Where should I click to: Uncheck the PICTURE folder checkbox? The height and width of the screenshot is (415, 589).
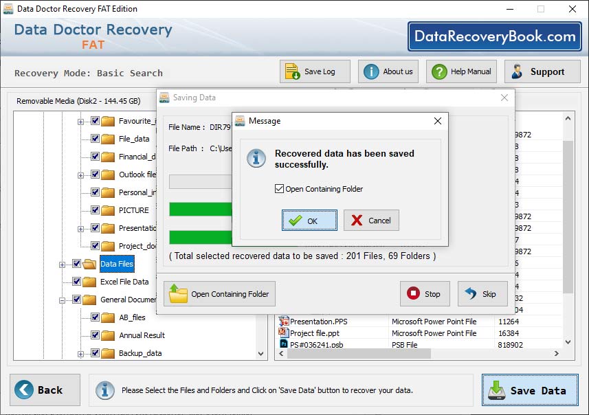[x=96, y=210]
